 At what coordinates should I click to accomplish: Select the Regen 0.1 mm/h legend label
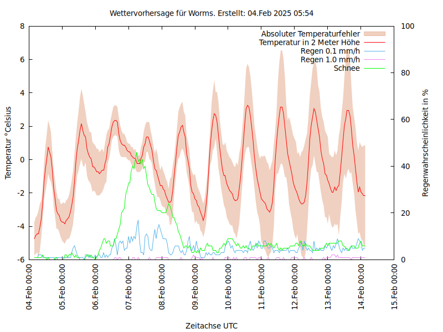point(330,51)
